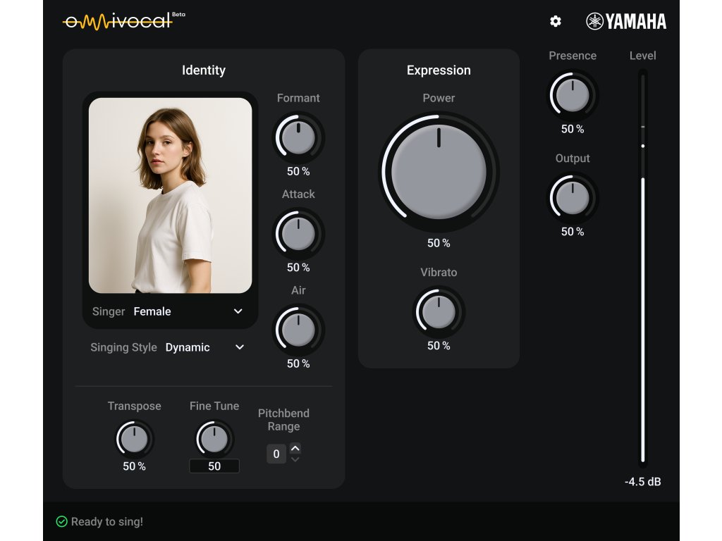Click the green Ready status checkmark icon
This screenshot has width=722, height=541.
pyautogui.click(x=62, y=522)
